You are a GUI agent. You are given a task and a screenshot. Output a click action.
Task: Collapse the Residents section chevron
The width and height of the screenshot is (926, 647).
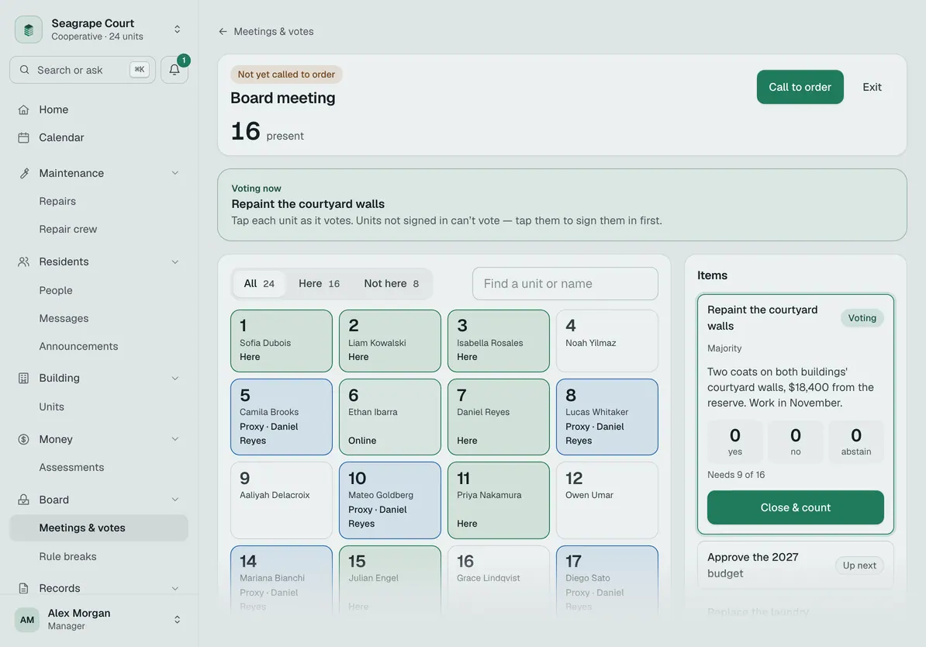174,261
